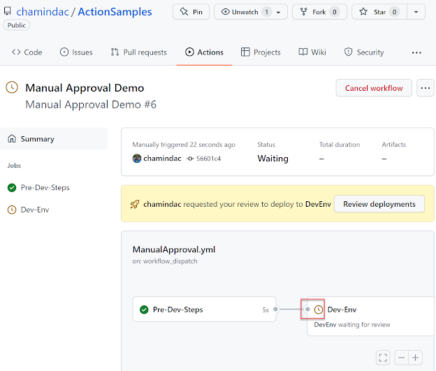Click the "Waiting" status text
This screenshot has height=371, width=436.
click(x=272, y=159)
